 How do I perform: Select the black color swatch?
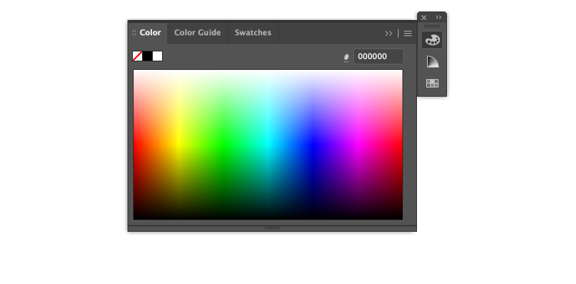[x=147, y=56]
